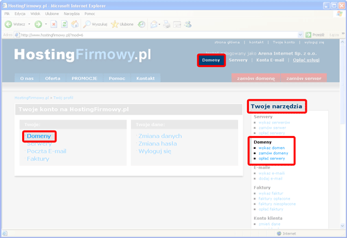Open the Kontakt navigation tab
The image size is (347, 238).
(145, 78)
